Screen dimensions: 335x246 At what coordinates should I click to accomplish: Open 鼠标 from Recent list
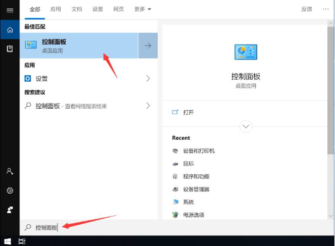tap(188, 164)
